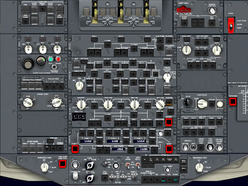Push the CARGO DOOR TEST button

pos(201,148)
